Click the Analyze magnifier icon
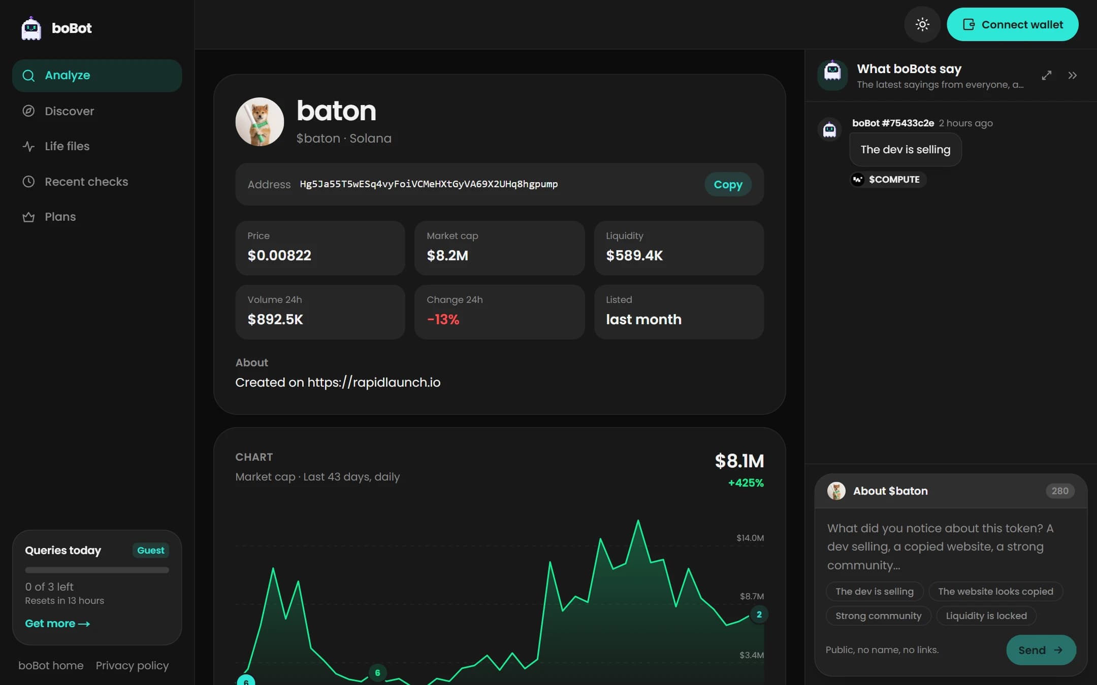Image resolution: width=1097 pixels, height=685 pixels. pos(28,76)
